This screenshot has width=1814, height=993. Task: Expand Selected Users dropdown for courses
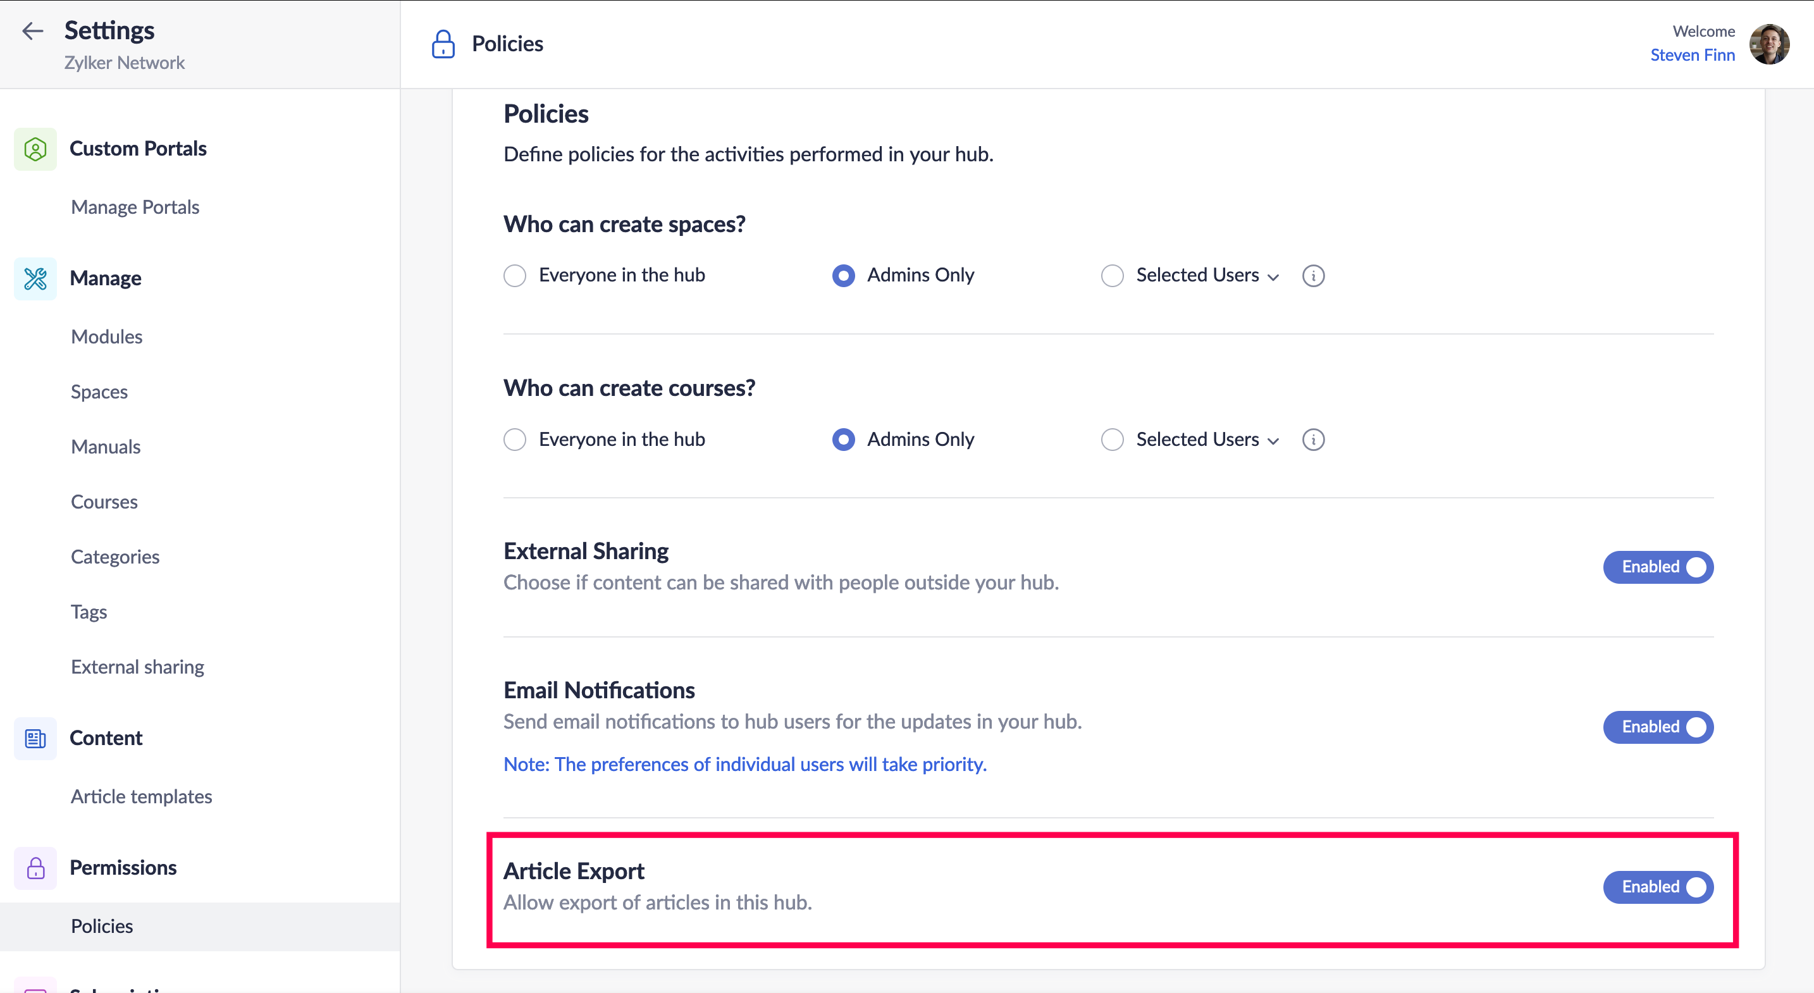pyautogui.click(x=1207, y=440)
